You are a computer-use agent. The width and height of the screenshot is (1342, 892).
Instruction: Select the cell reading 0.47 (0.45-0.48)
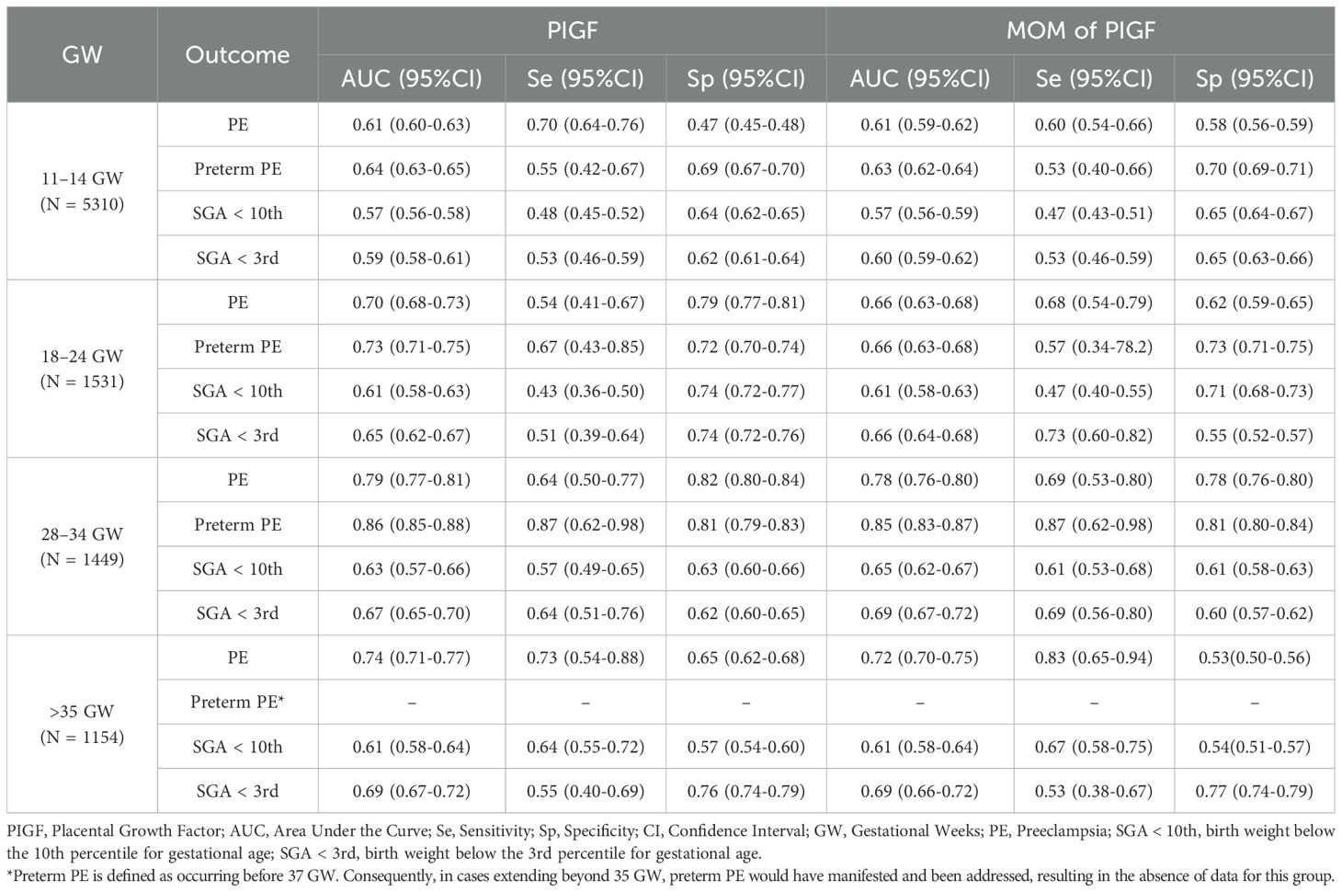click(745, 124)
